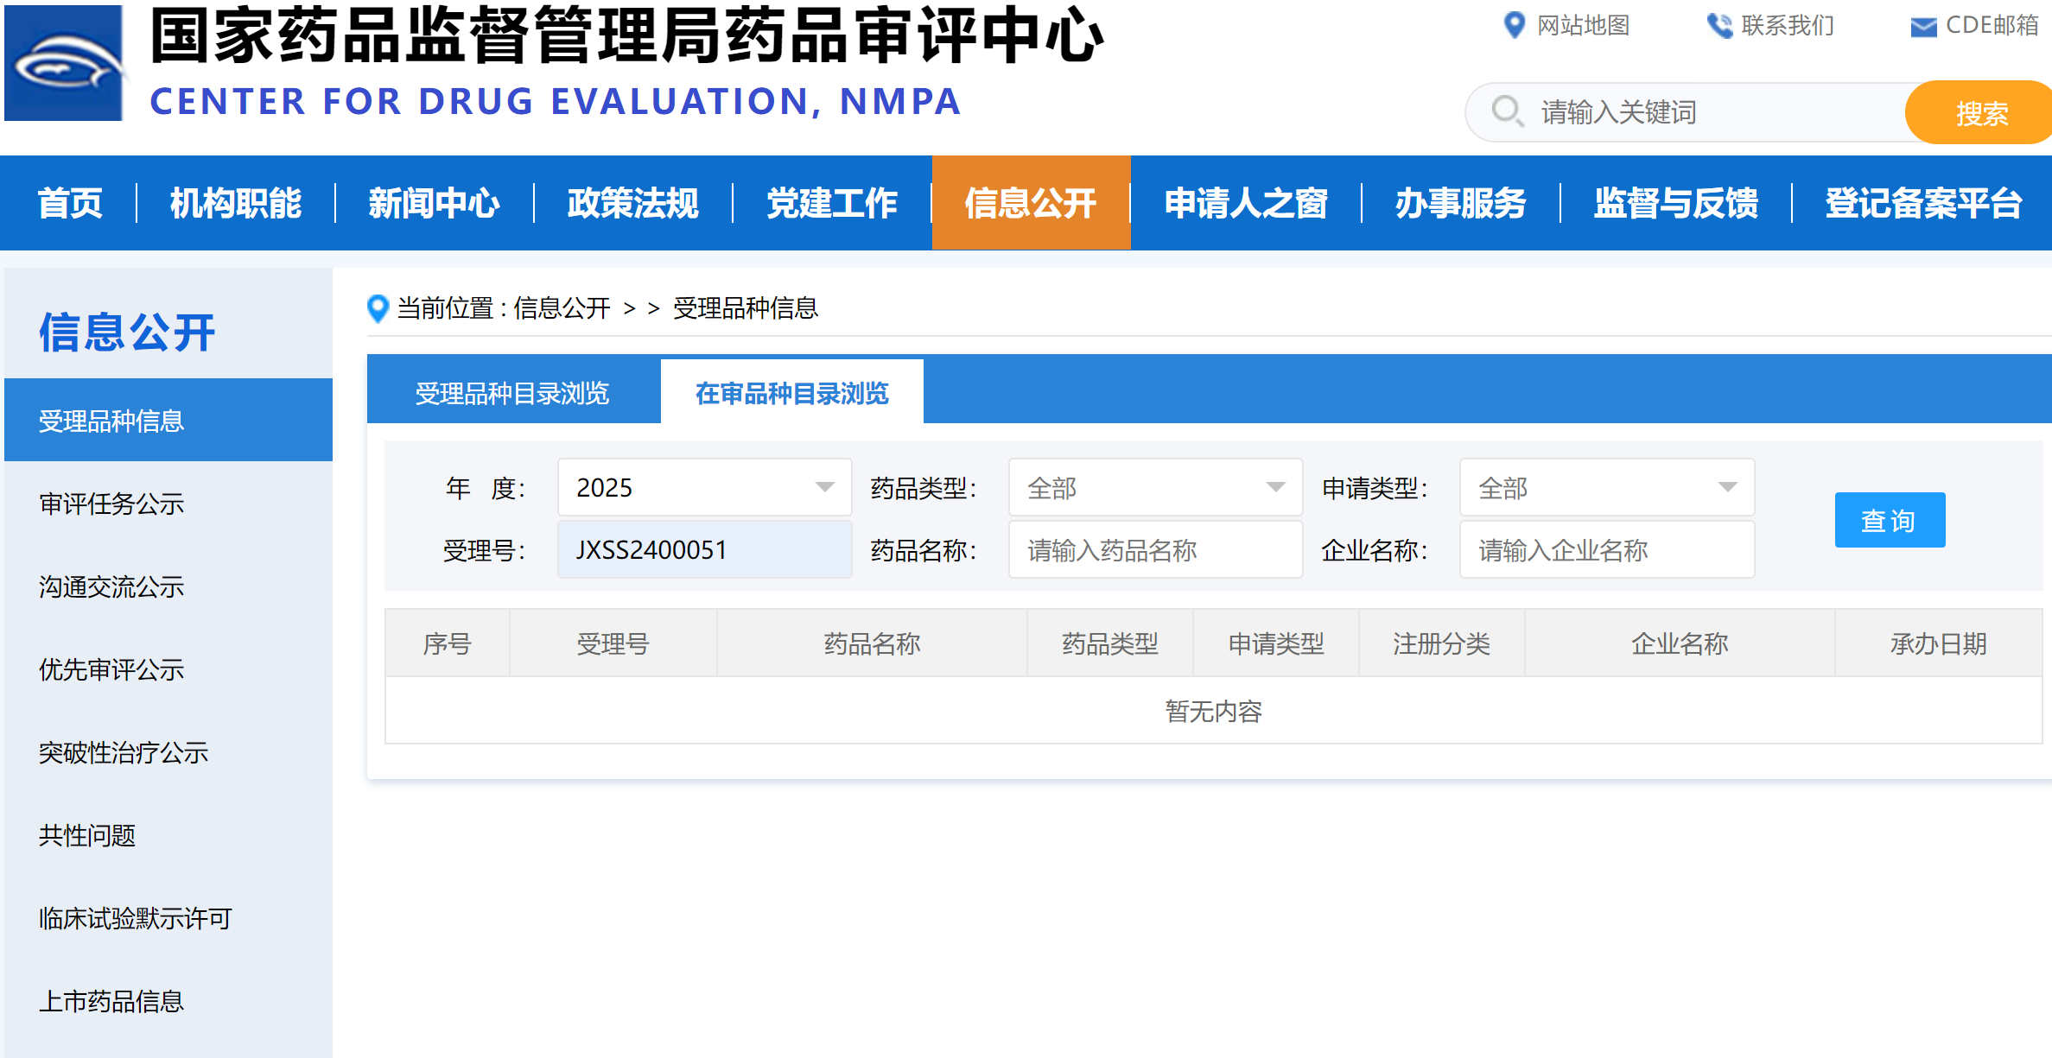The height and width of the screenshot is (1058, 2052).
Task: Click the 药品名称 input field
Action: [1155, 550]
